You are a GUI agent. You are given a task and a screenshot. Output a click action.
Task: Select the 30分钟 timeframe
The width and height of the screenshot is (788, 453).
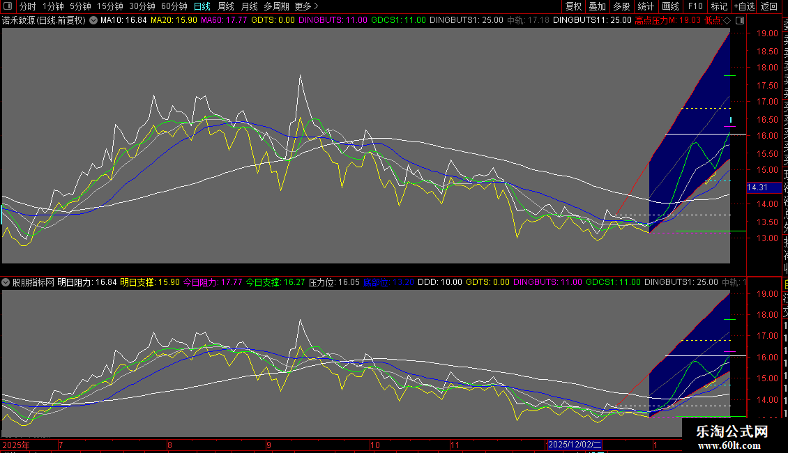(x=142, y=6)
